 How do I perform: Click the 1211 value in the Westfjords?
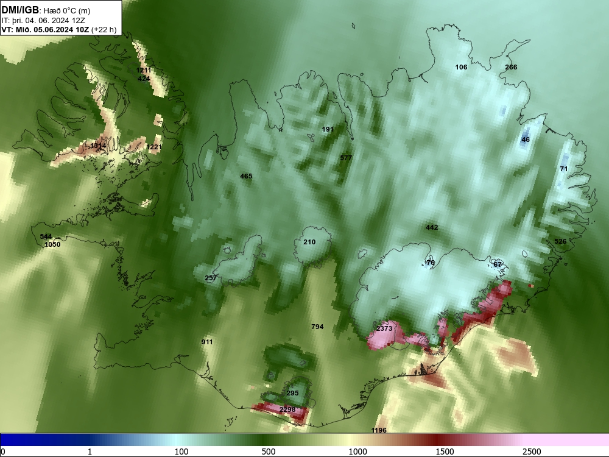pos(143,70)
